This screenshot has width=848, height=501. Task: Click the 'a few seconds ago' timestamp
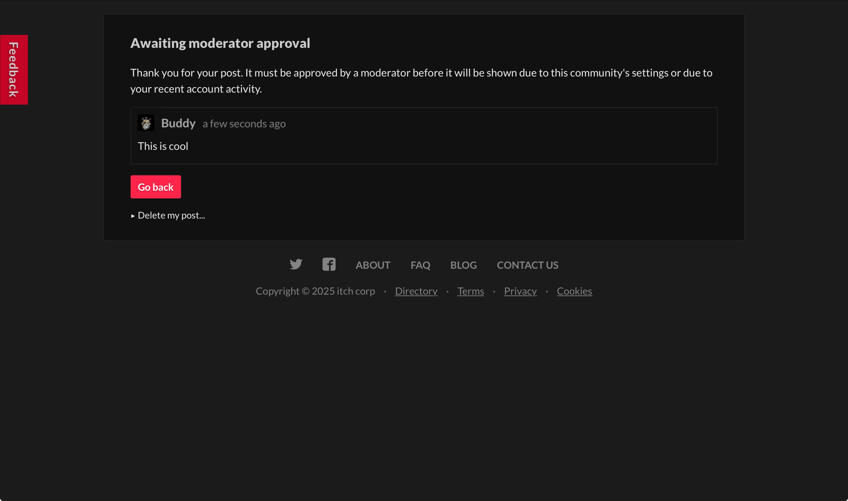coord(244,124)
